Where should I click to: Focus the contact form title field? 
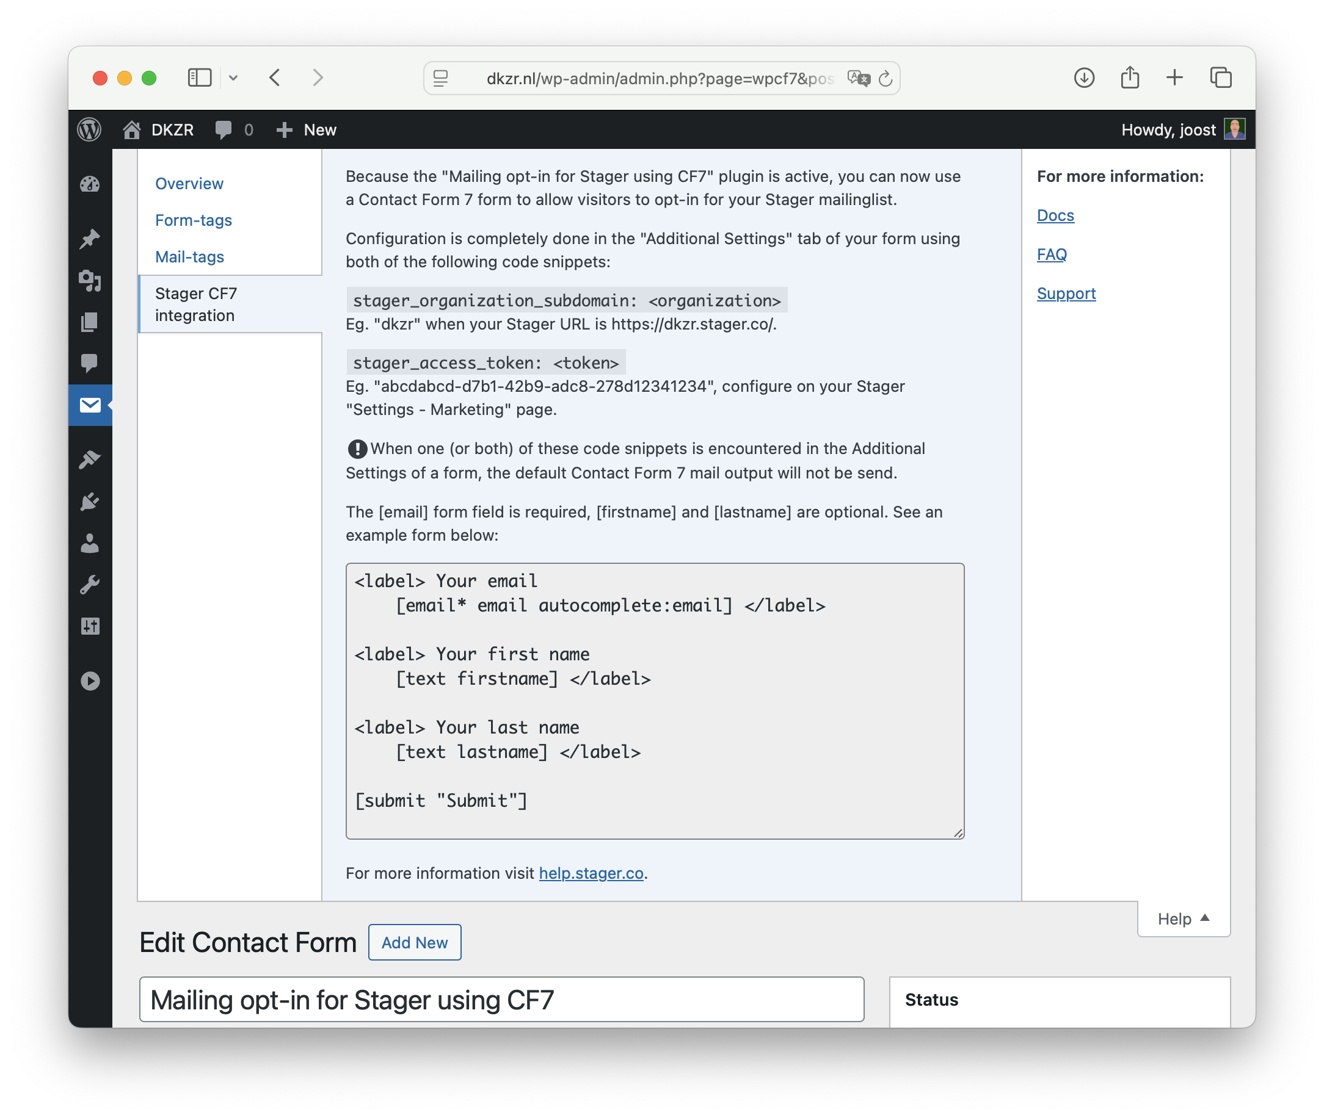[501, 999]
